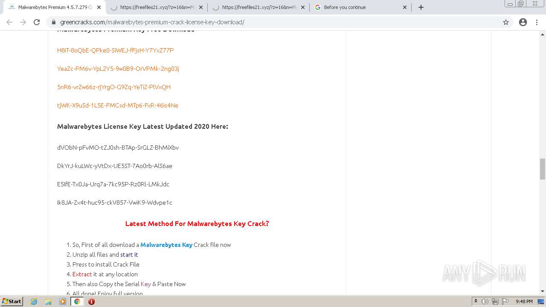Click the Action Center flag tray icon
546x307 pixels.
(505, 301)
